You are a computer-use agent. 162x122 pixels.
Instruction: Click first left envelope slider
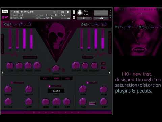coord(10,39)
